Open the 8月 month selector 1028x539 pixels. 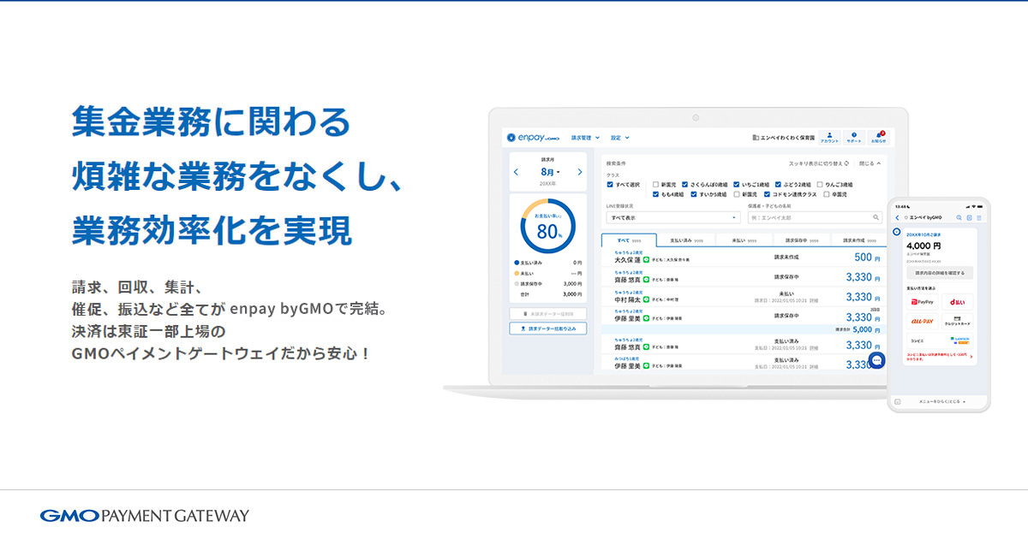(550, 172)
